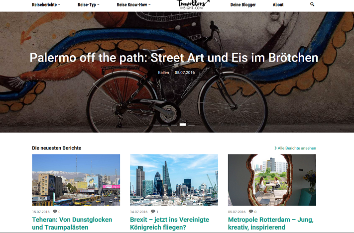Select the first hero slider indicator
This screenshot has width=354, height=233.
(156, 125)
